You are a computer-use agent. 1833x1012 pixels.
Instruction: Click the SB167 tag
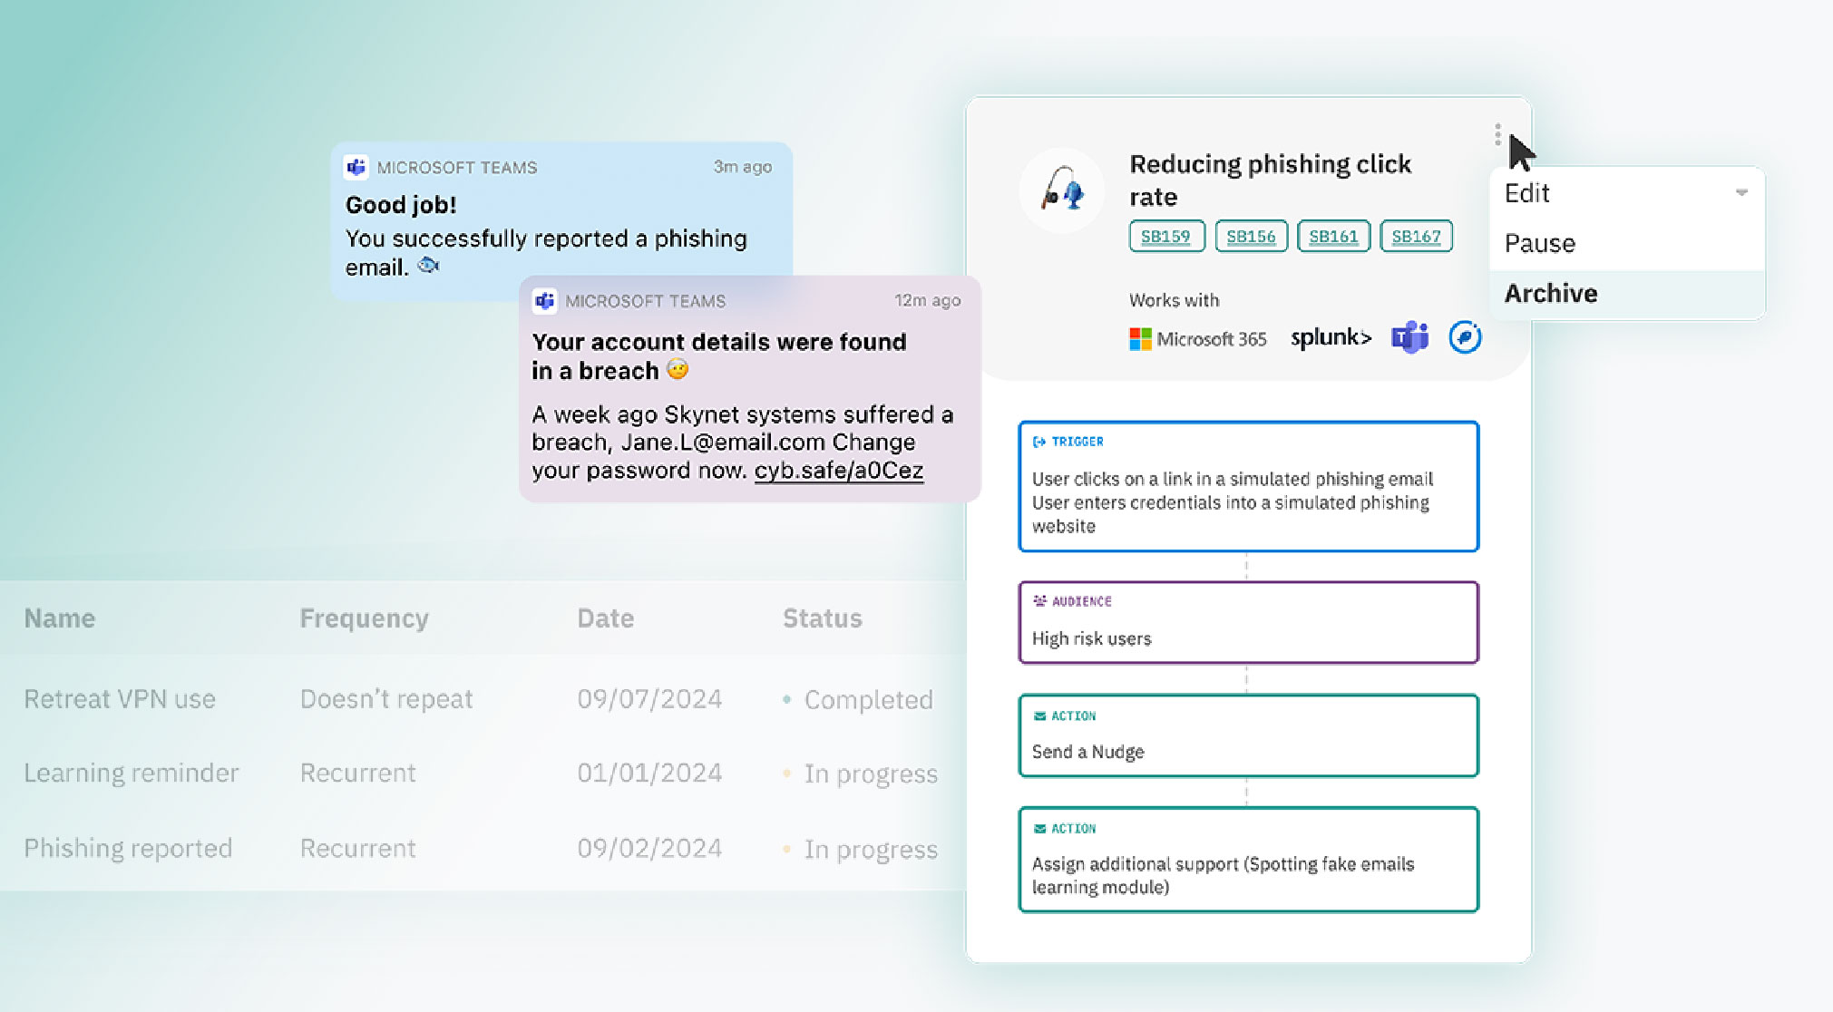pos(1416,236)
